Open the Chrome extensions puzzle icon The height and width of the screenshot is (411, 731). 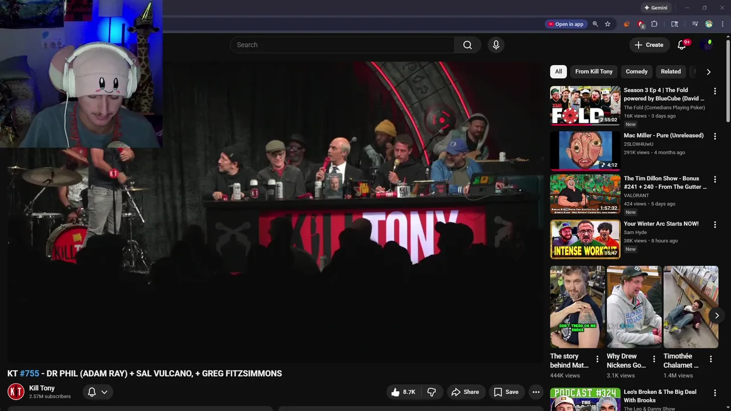(x=654, y=24)
